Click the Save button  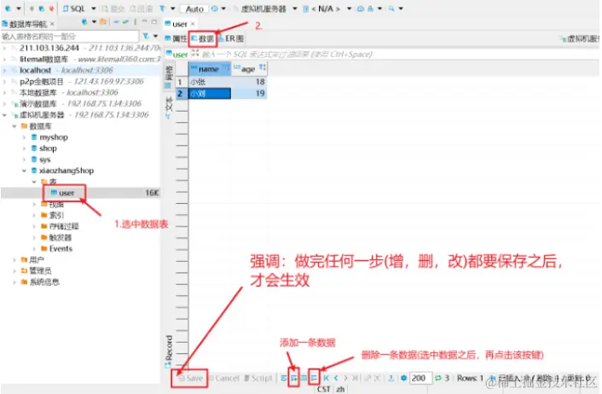[x=191, y=378]
